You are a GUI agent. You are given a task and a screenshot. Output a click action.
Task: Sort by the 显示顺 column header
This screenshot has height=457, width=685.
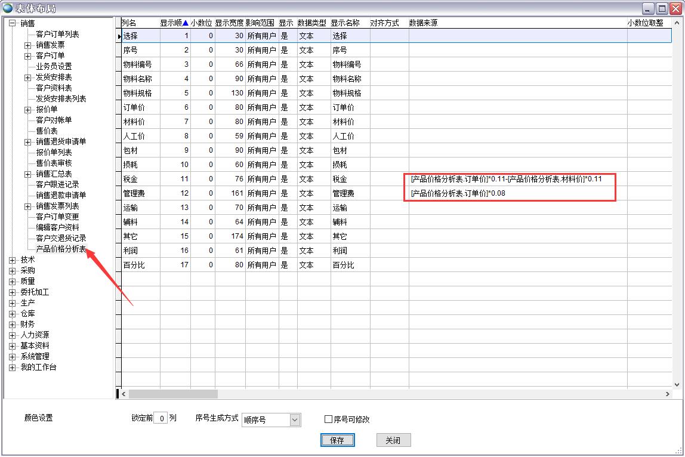(x=174, y=23)
